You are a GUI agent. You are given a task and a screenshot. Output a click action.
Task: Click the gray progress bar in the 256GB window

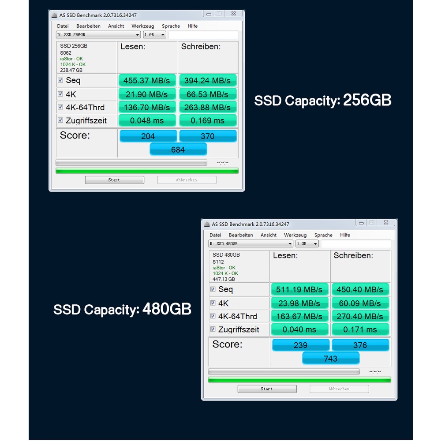click(131, 163)
